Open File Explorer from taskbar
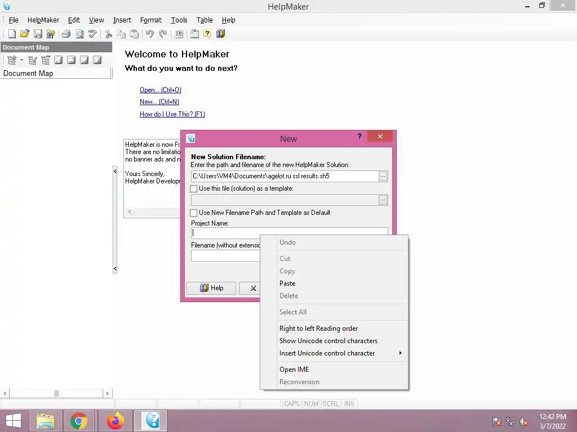This screenshot has height=432, width=577. tap(45, 421)
